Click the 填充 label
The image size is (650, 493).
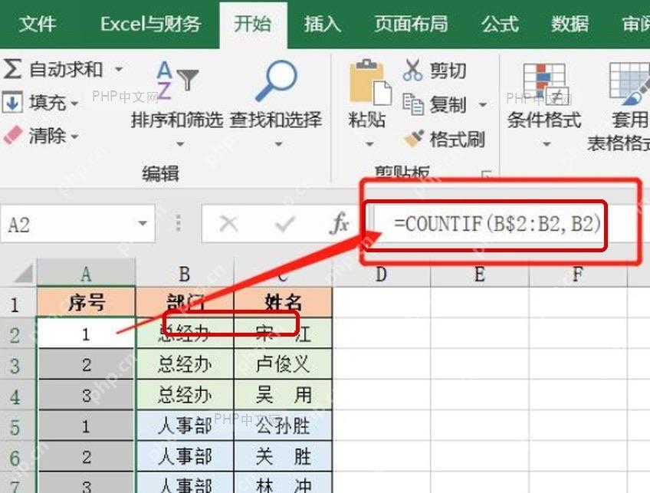(48, 102)
